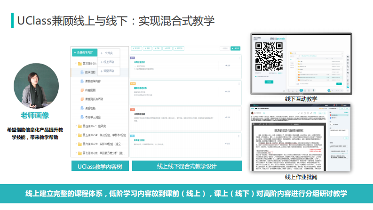Click the pencil icon in homework grading toolbar
Viewport: 373px width, 210px height.
tap(311, 113)
